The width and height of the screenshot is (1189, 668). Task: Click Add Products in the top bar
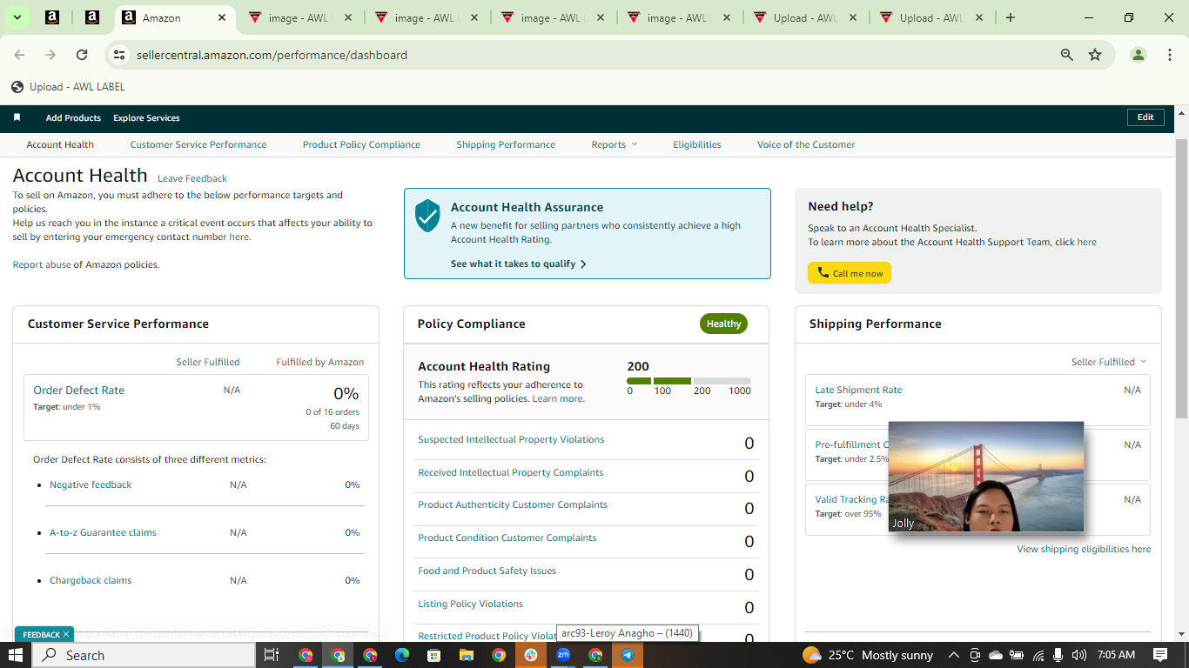pos(73,117)
